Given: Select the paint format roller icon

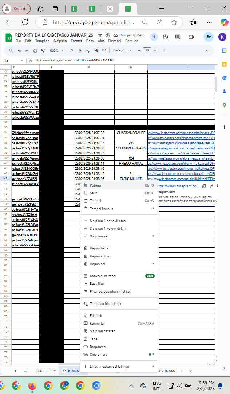Looking at the screenshot, I should coord(43,50).
